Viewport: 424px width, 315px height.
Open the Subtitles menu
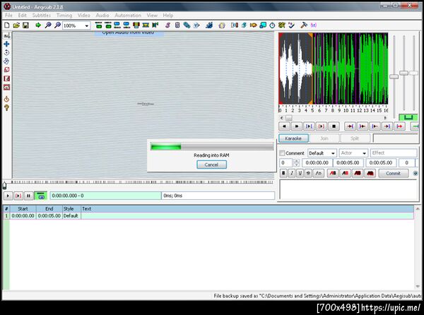(x=42, y=16)
